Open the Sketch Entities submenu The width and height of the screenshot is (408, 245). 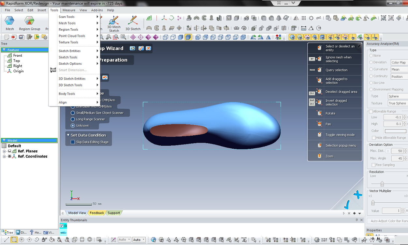(78, 51)
